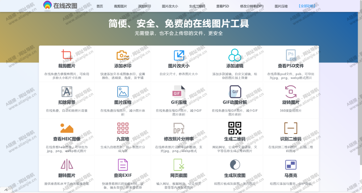Select the 旋转图片 rotate icon
The image size is (362, 193).
[x=291, y=91]
